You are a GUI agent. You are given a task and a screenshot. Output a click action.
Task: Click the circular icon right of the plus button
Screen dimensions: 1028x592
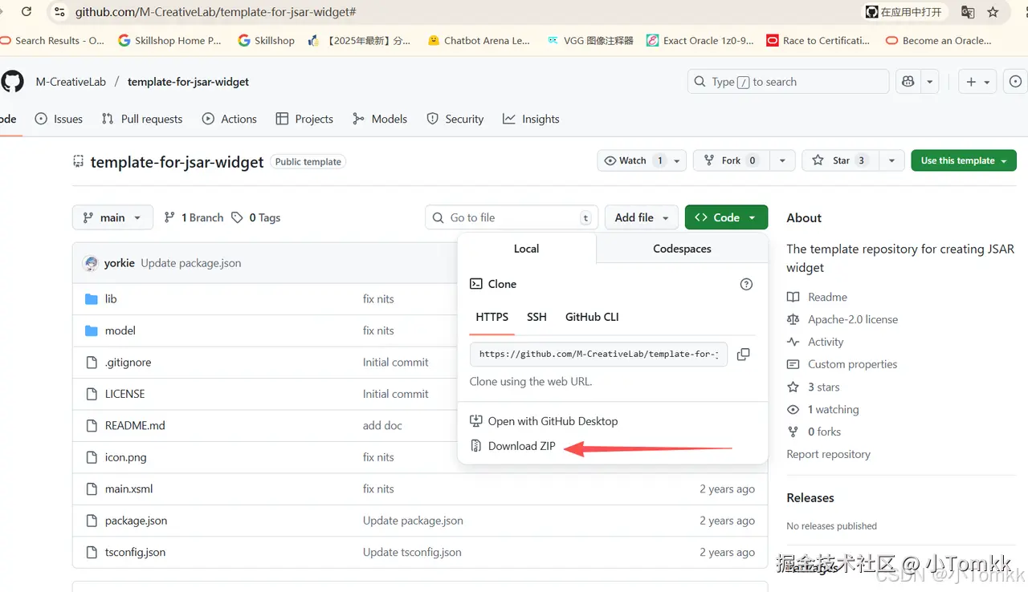click(1016, 82)
